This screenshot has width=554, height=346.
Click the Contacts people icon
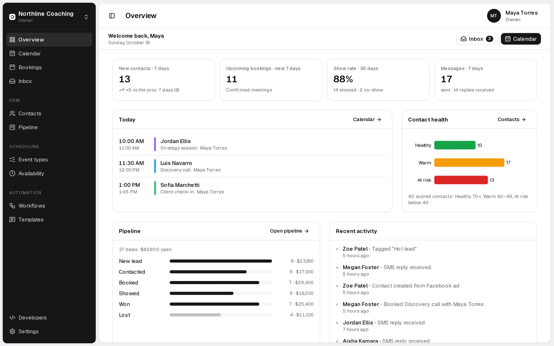(12, 113)
